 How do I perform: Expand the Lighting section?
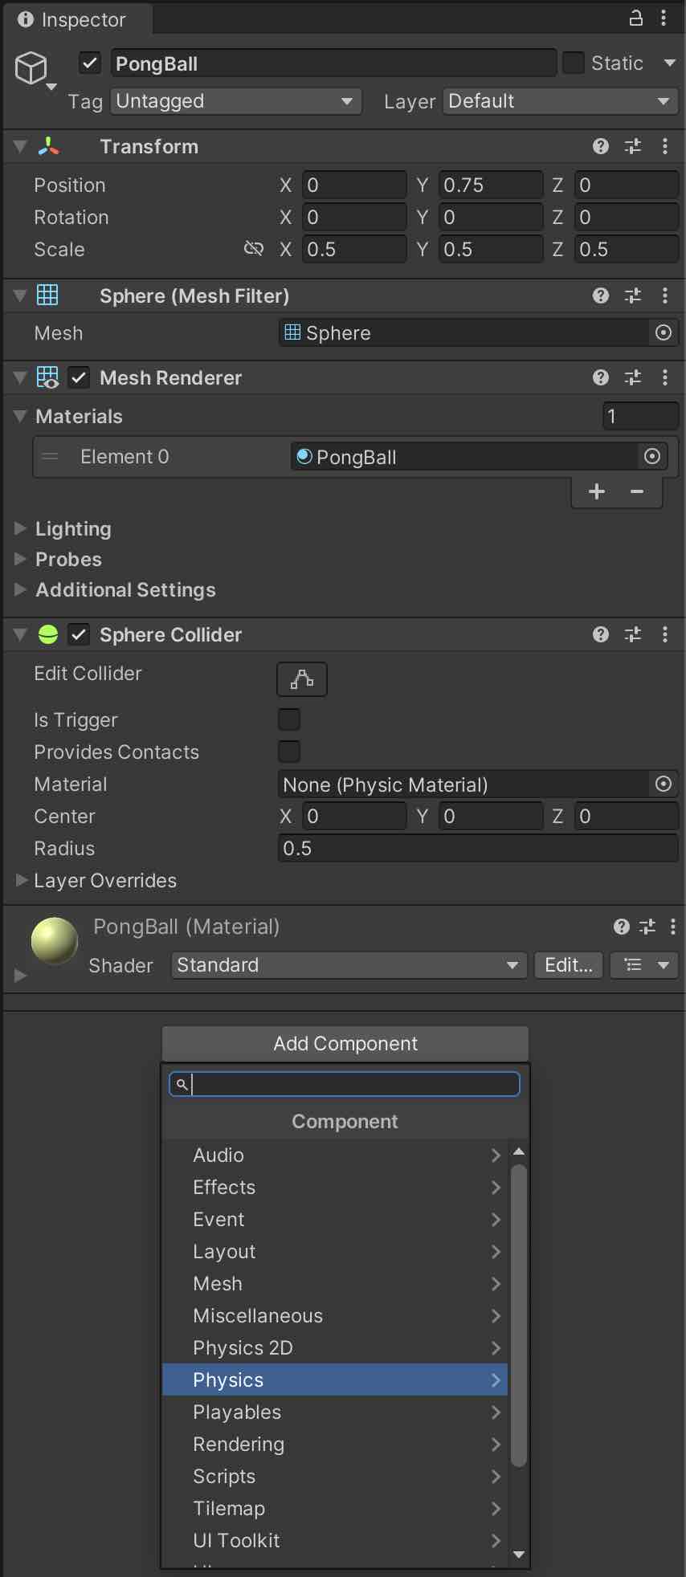(72, 528)
